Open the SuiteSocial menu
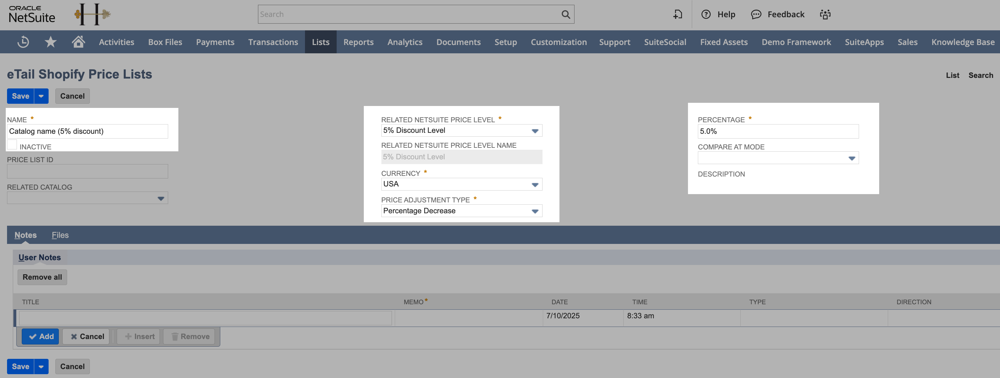Screen dimensions: 1000x378 click(665, 42)
